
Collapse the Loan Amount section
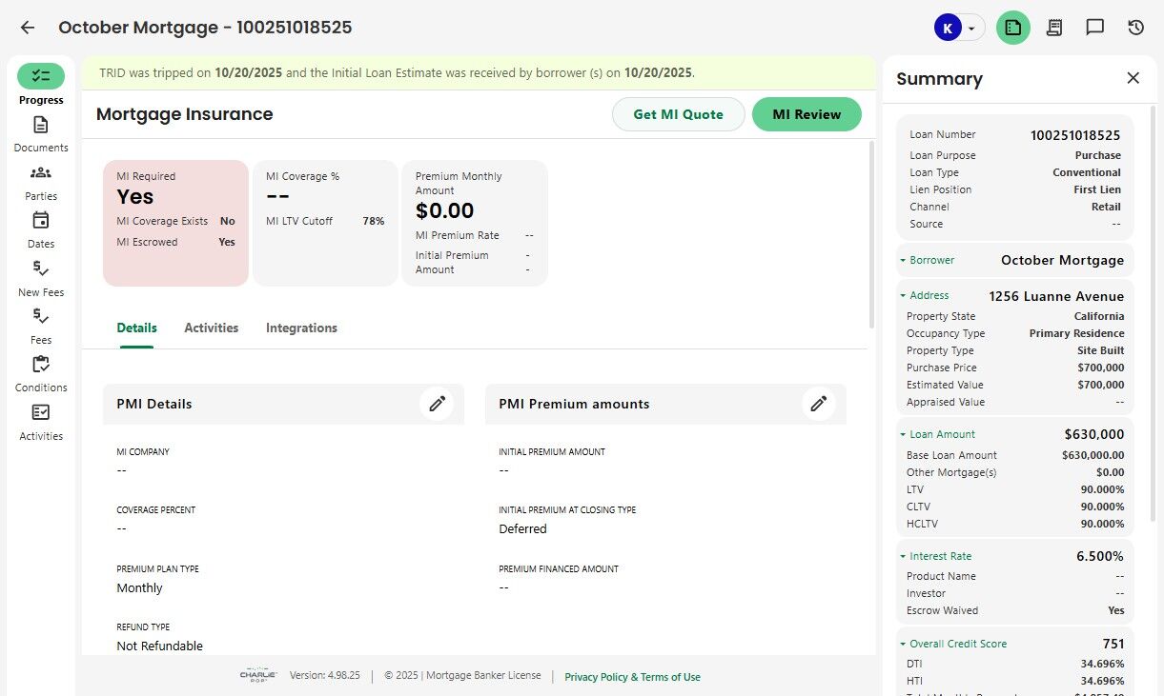[x=903, y=434]
